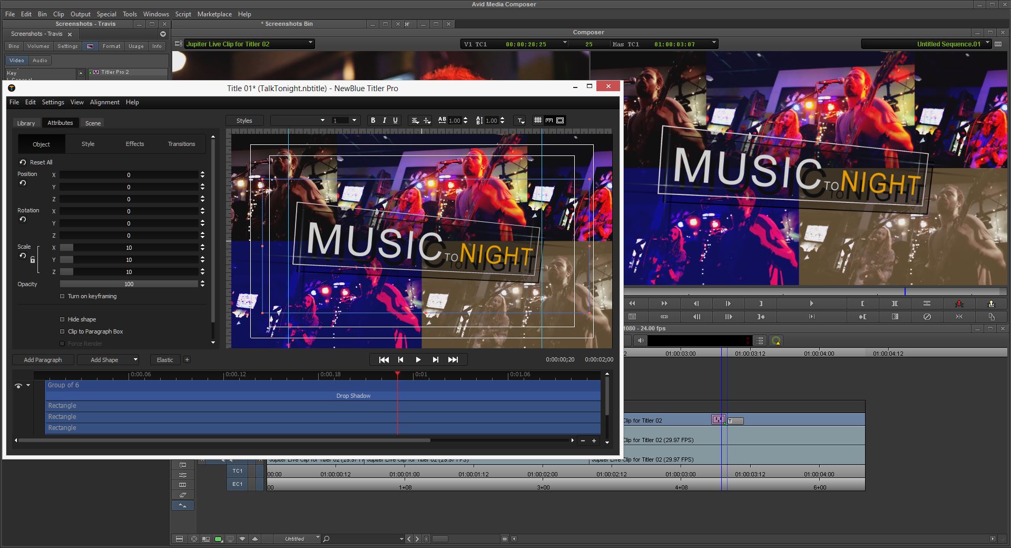Screen dimensions: 1011x548
Task: Toggle Underline text formatting in Titler Pro
Action: pos(395,120)
